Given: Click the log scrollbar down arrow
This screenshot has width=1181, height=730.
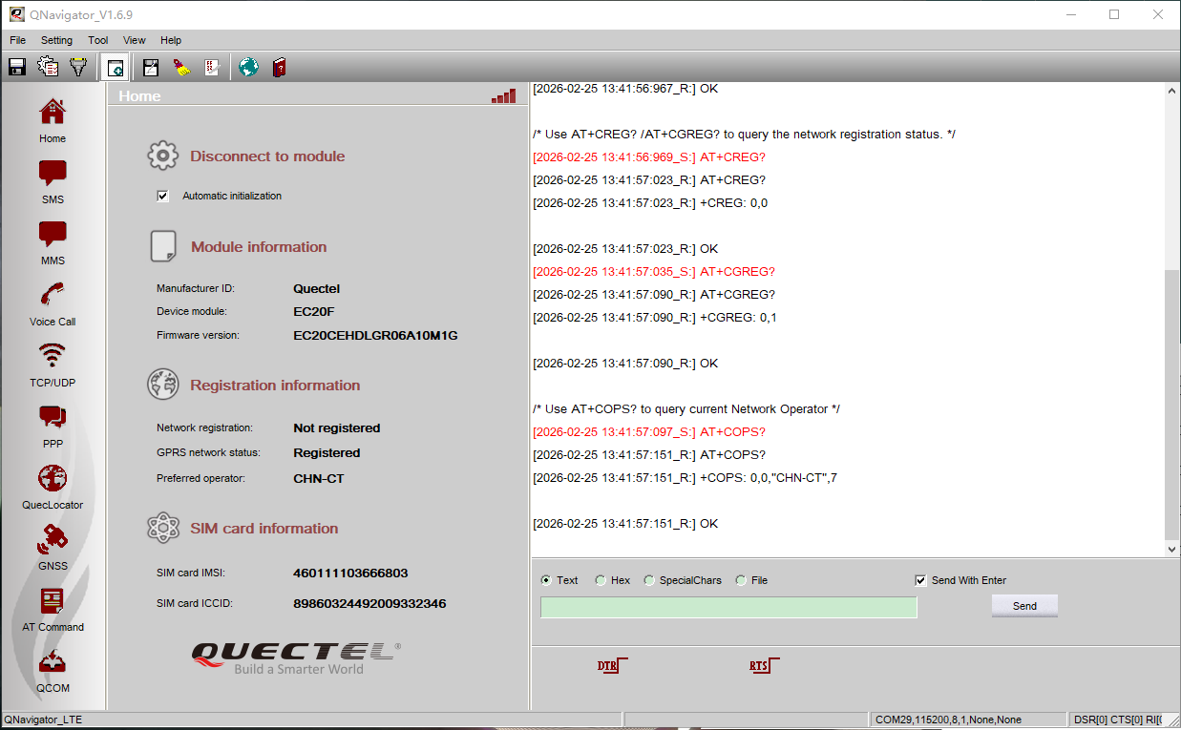Looking at the screenshot, I should click(1172, 550).
